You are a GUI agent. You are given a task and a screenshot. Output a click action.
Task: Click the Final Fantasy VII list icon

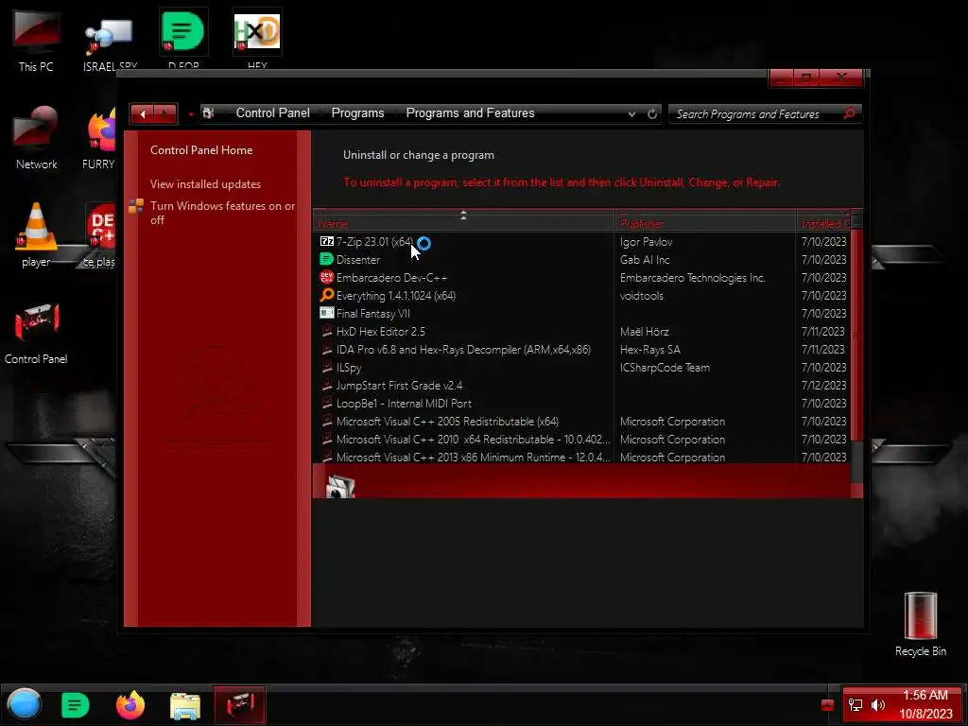[x=326, y=313]
